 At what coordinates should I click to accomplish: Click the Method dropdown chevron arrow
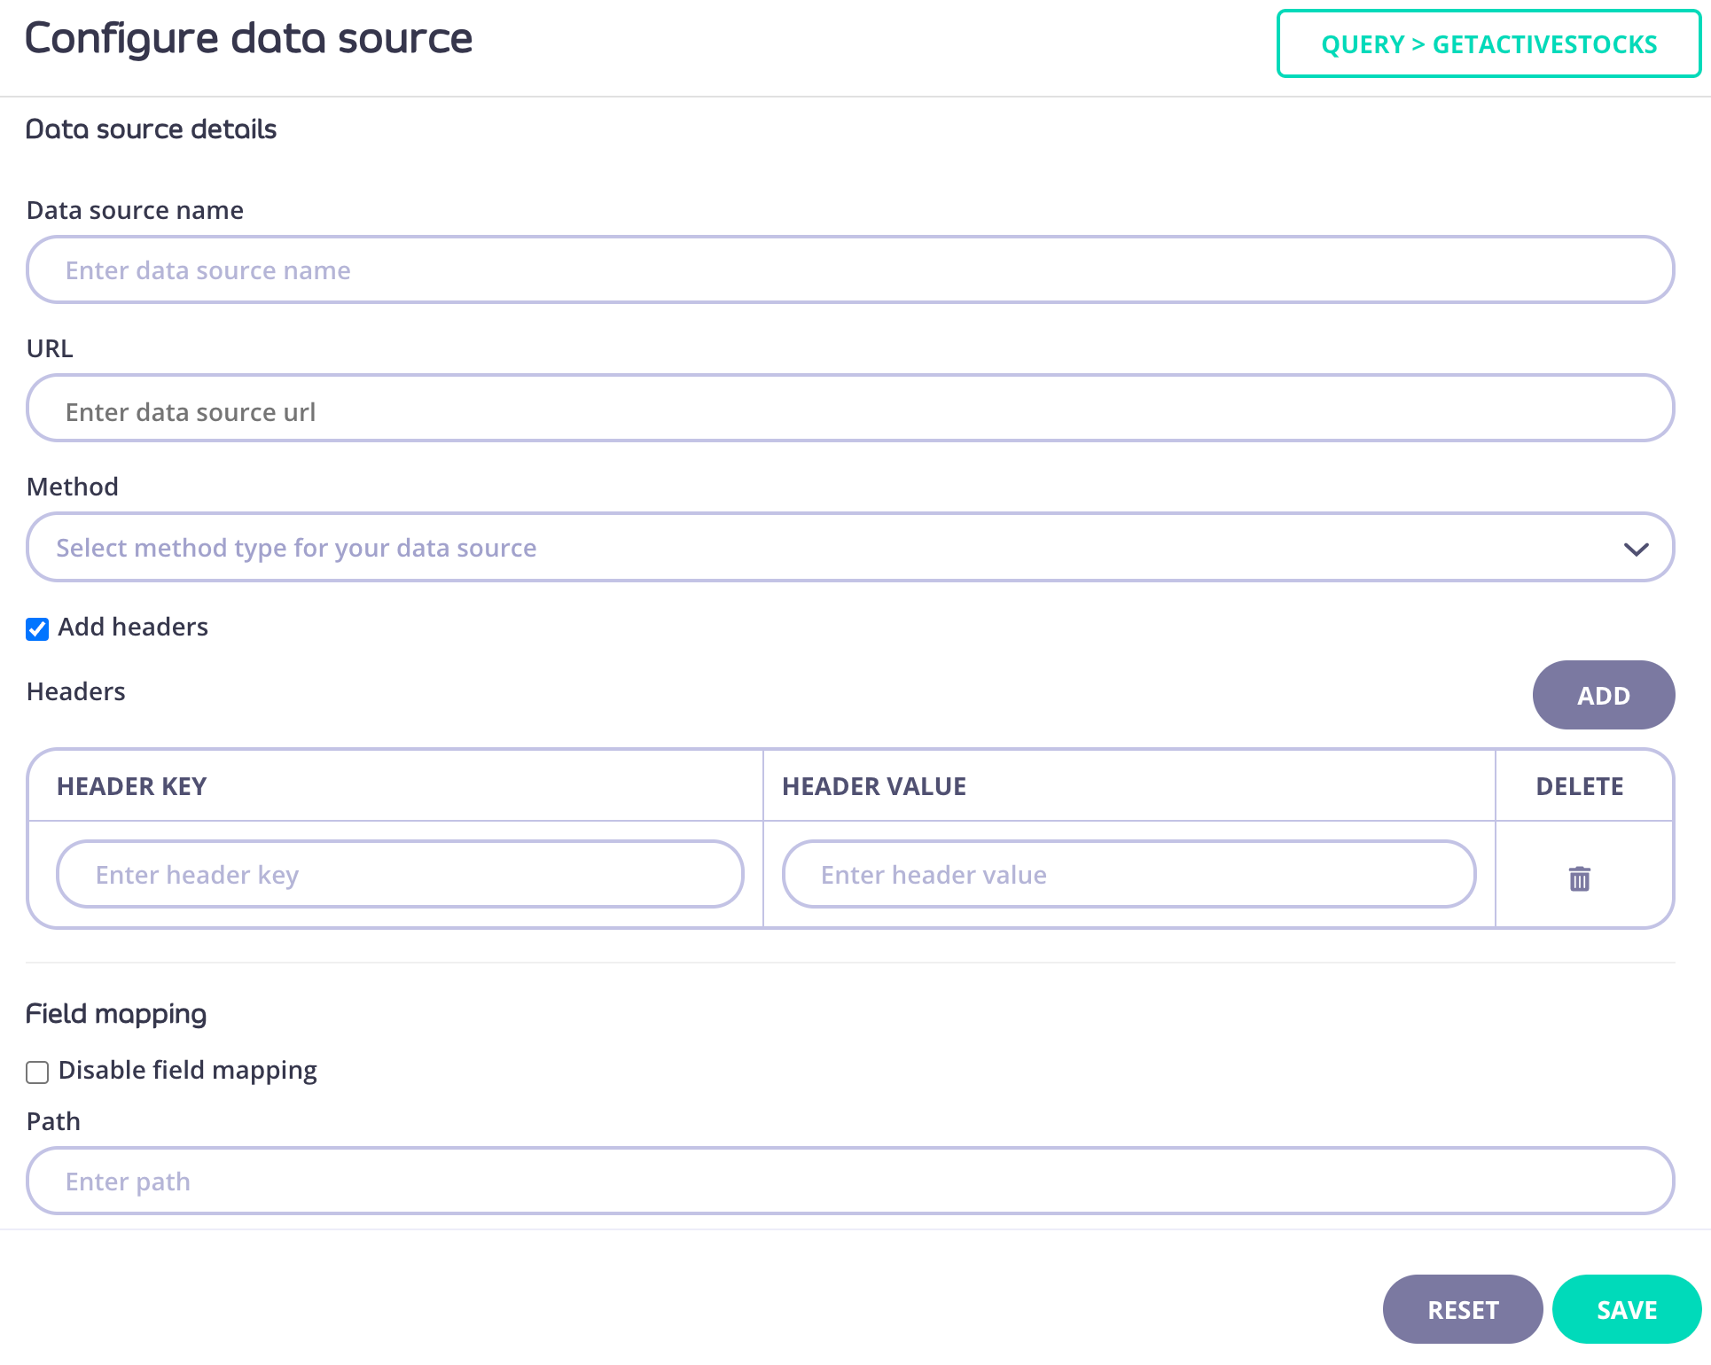tap(1636, 549)
